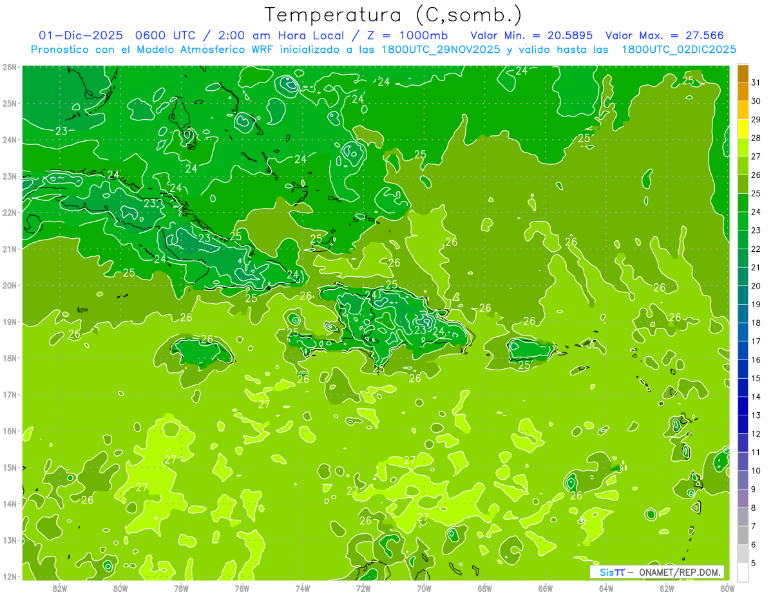This screenshot has height=597, width=773.
Task: Click the '20N' latitude label
Action: click(10, 285)
